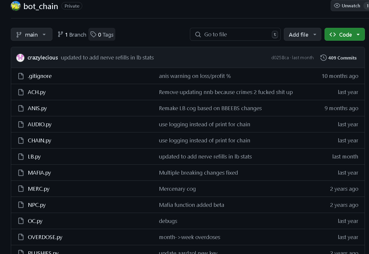Open commit message 'Mercenary cog'
Screen dimensions: 369x254
click(177, 189)
